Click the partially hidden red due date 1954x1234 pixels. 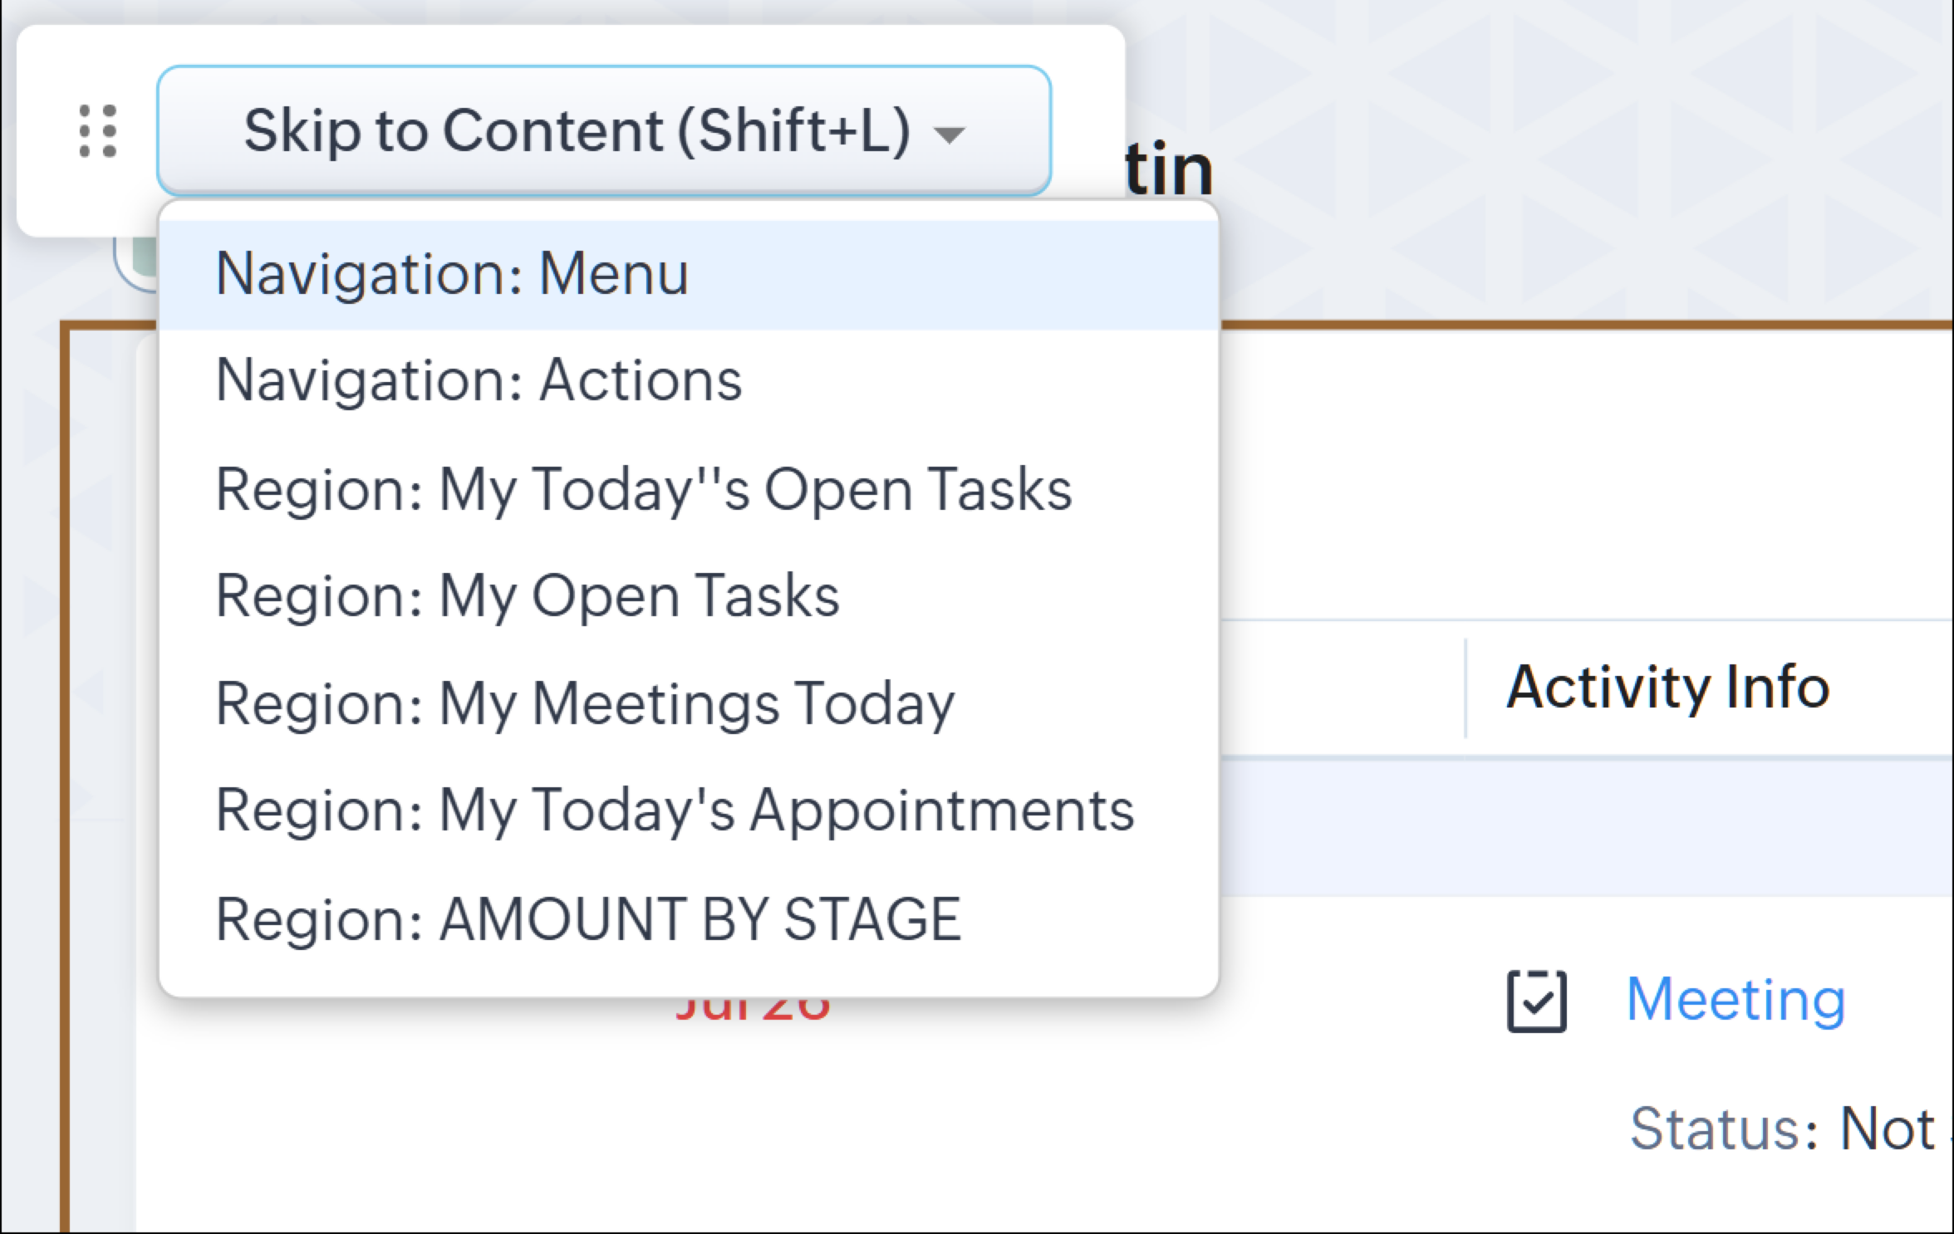pos(752,1010)
